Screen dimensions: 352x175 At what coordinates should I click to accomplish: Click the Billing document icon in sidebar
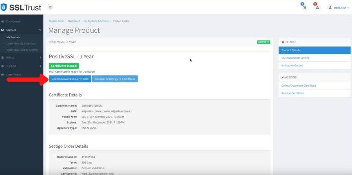(3, 58)
